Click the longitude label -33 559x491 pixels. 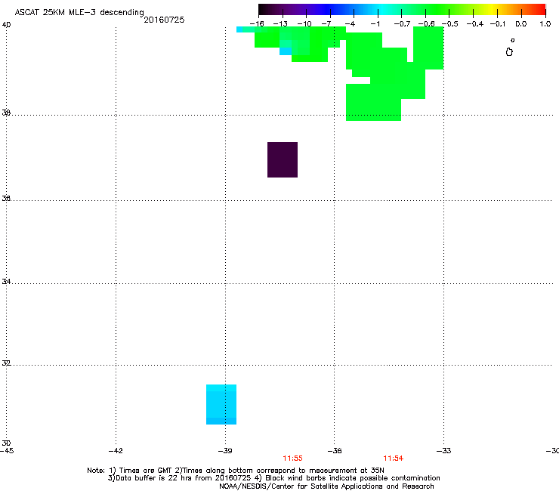[x=444, y=451]
